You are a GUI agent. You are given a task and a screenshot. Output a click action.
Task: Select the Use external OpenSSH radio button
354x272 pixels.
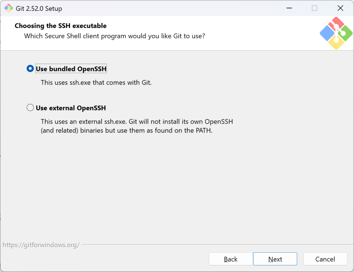(x=30, y=108)
